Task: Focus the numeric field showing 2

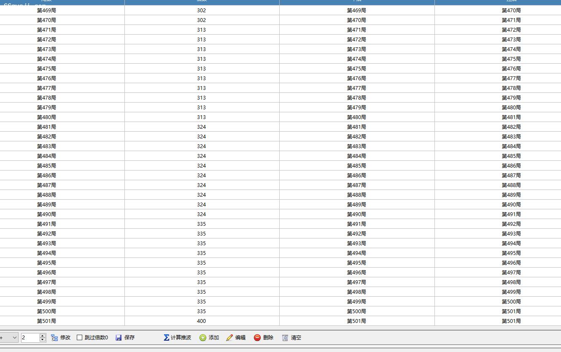Action: coord(30,338)
